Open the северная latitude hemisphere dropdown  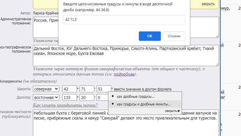(46, 89)
